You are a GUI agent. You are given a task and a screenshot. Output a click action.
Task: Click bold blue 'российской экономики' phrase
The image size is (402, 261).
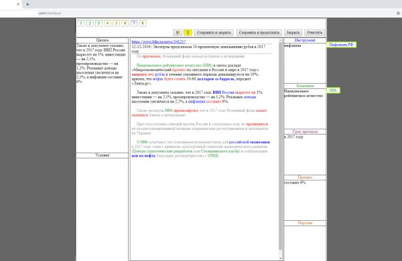[249, 142]
